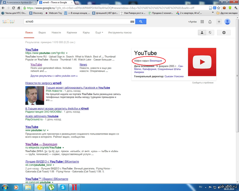Screen dimensions: 239x191
Task: Bookmark page with the star icon
Action: 219,8
